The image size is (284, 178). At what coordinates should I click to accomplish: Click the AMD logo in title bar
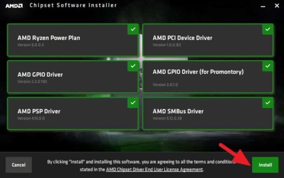point(14,6)
